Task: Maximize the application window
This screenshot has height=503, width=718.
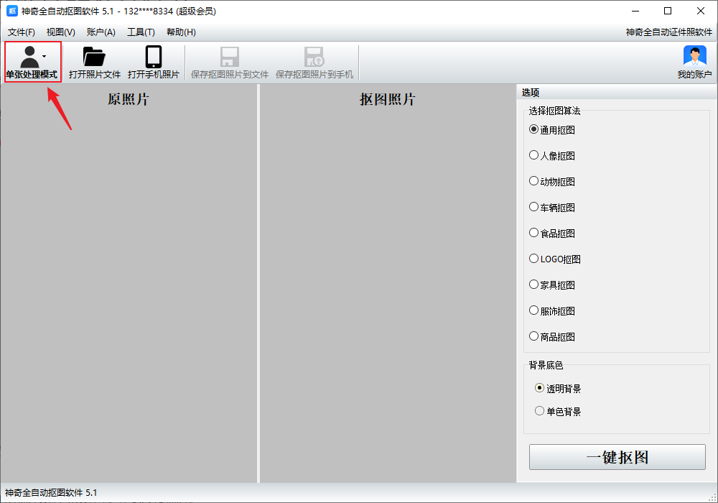Action: pyautogui.click(x=668, y=11)
